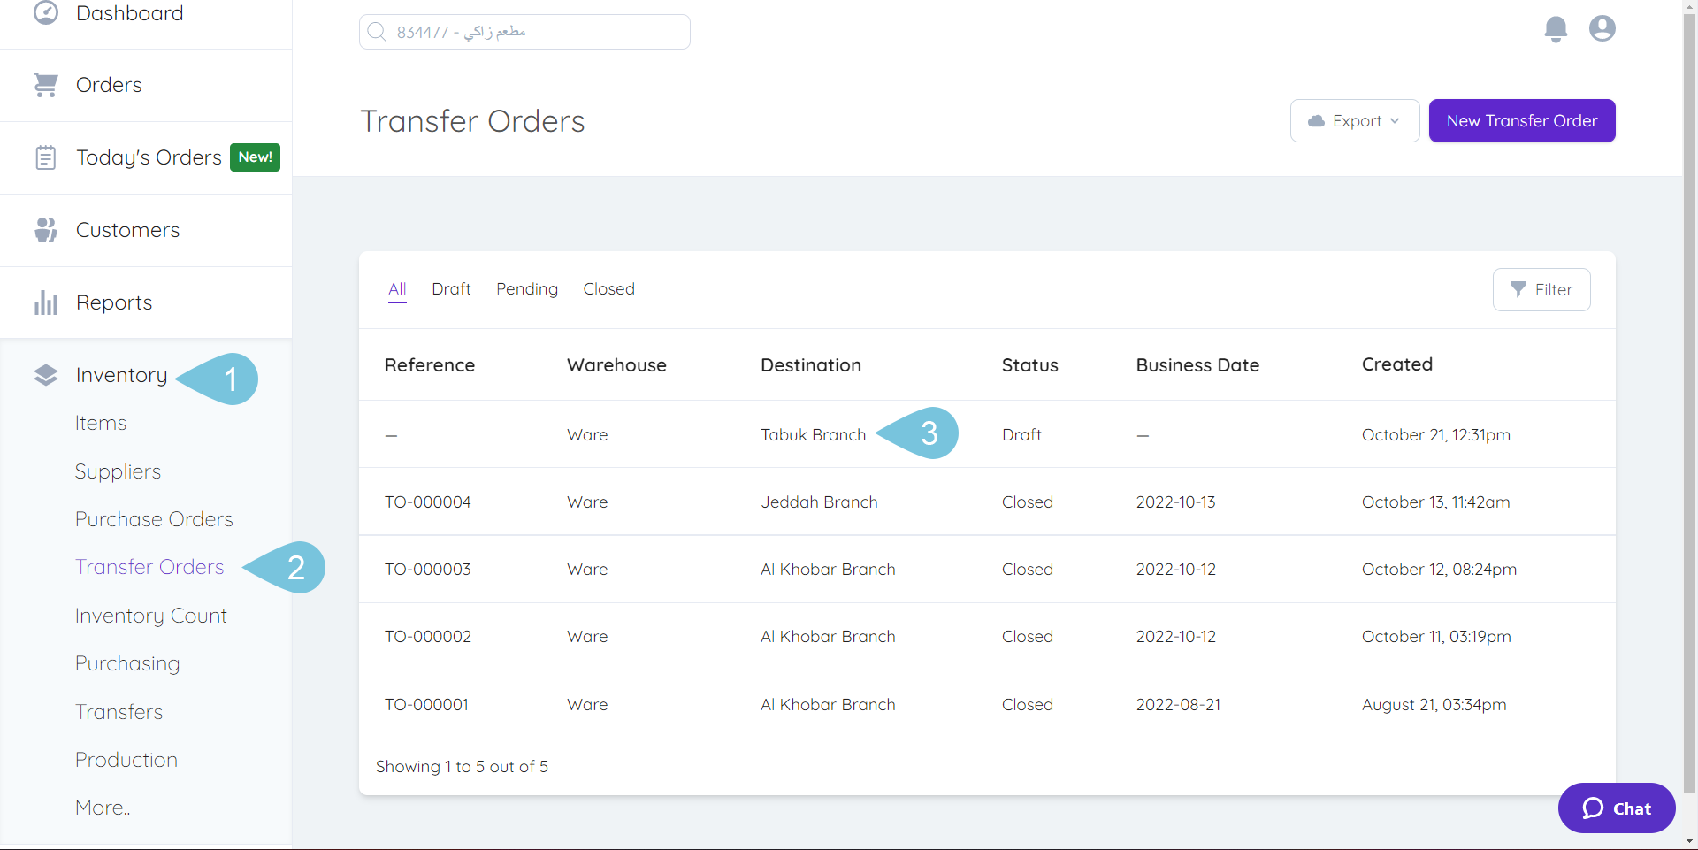The image size is (1698, 850).
Task: Click the New Transfer Order button
Action: 1521,120
